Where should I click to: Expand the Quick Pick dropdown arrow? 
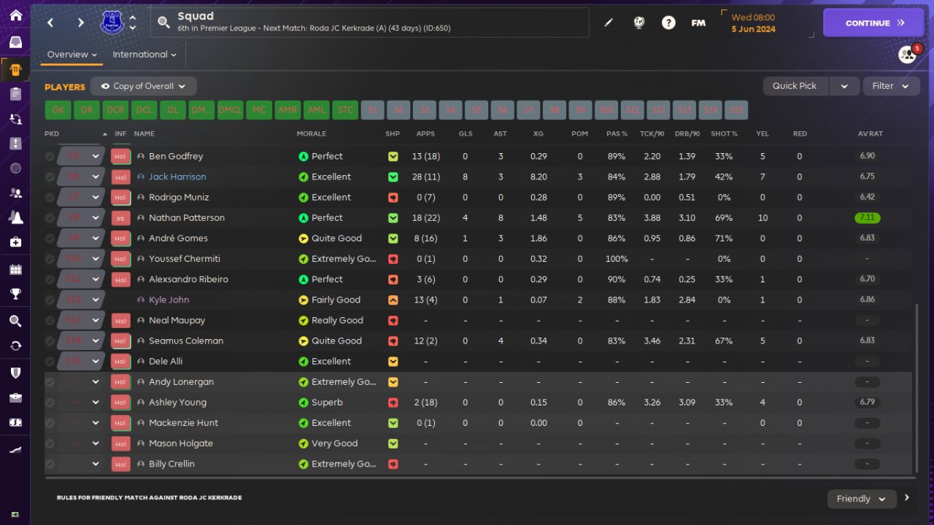(x=844, y=86)
